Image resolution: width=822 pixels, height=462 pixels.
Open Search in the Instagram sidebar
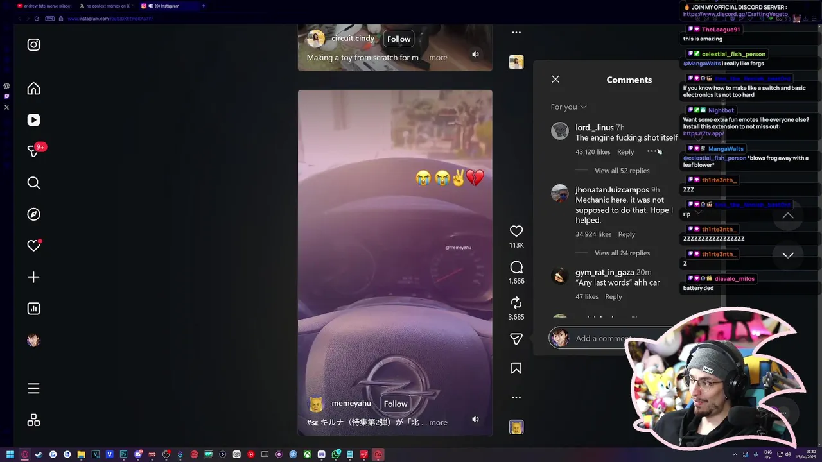(33, 183)
